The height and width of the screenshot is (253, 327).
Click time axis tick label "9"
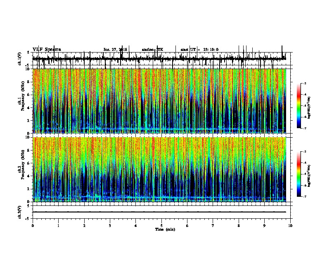(264, 226)
